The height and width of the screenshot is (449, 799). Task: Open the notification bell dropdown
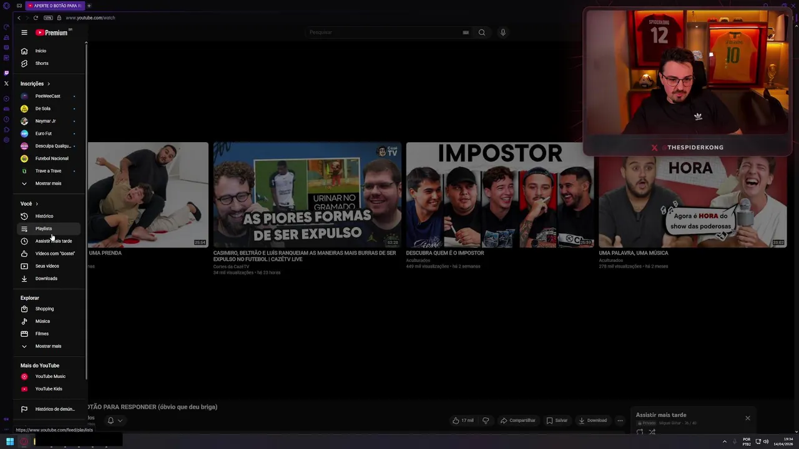tap(115, 420)
